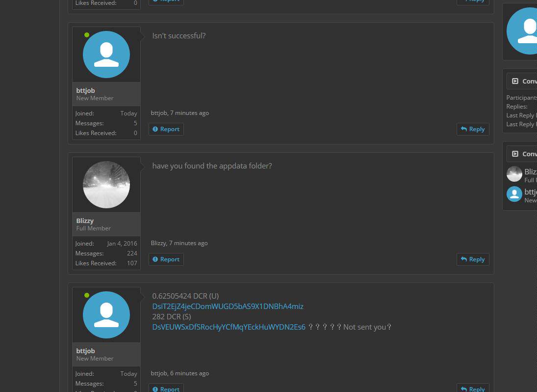Image resolution: width=537 pixels, height=392 pixels.
Task: Click Reply on the DCR address post
Action: 473,388
